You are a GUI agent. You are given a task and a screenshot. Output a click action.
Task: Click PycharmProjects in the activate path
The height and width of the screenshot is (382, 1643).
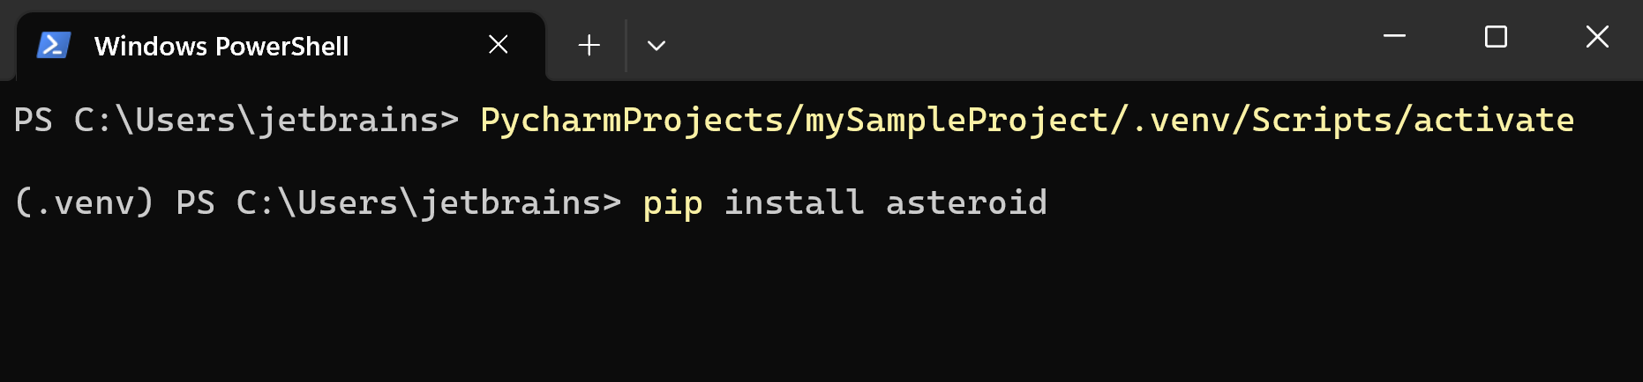click(x=632, y=120)
